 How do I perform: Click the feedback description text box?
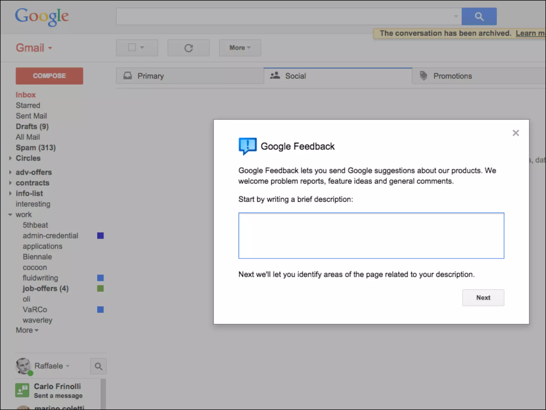click(x=371, y=235)
